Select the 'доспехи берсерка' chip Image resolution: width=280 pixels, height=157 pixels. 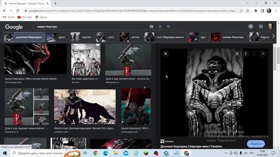tap(24, 37)
